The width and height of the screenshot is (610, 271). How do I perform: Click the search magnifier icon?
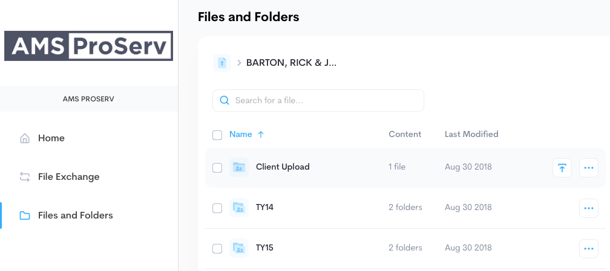(x=225, y=101)
